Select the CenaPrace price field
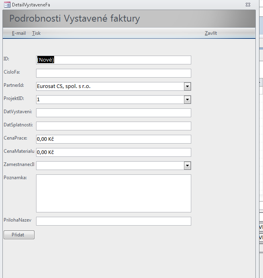This screenshot has height=278, width=263. (x=113, y=139)
